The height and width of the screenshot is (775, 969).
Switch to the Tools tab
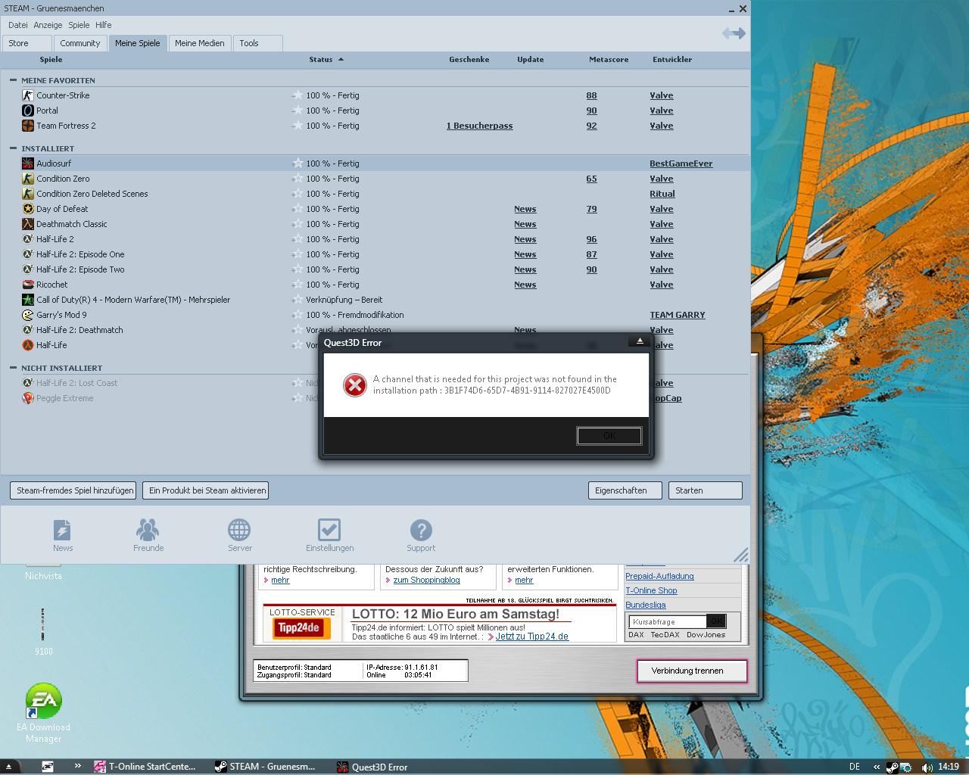(257, 43)
